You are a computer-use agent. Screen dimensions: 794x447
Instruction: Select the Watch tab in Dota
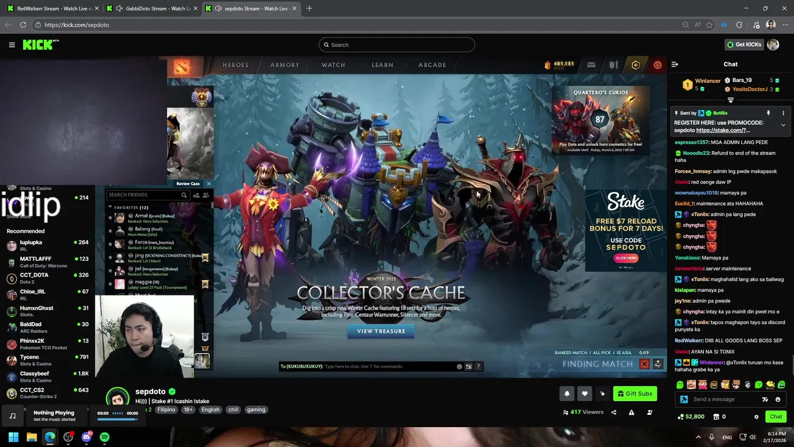[333, 65]
